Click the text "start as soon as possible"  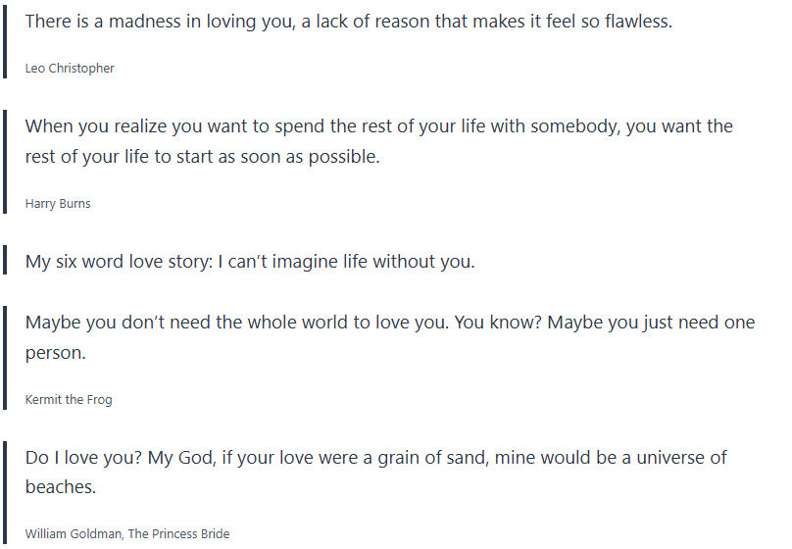coord(277,157)
